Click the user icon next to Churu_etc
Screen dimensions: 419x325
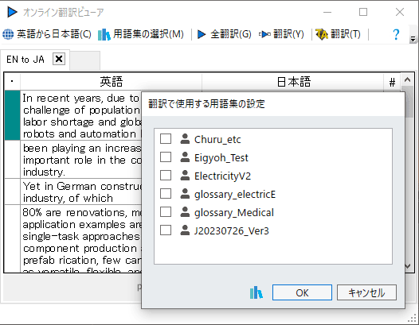coord(185,139)
